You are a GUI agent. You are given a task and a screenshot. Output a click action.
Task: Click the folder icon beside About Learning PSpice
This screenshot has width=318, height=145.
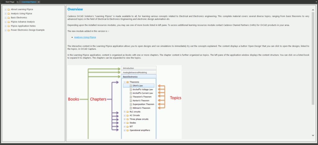(x=9, y=10)
